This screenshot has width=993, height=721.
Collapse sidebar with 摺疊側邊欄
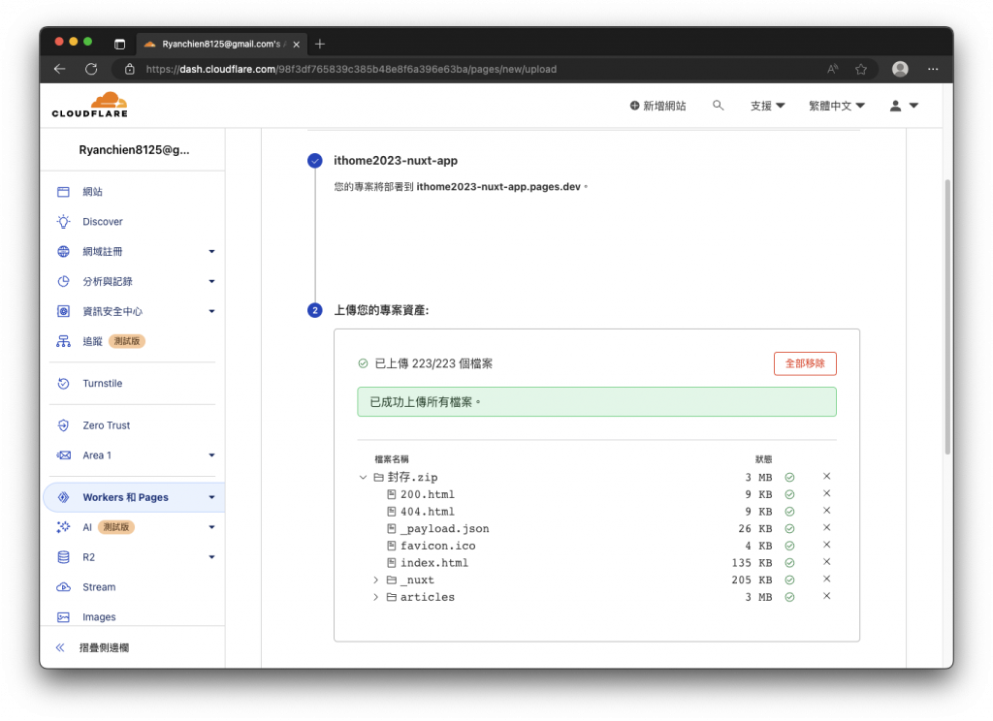click(x=92, y=647)
